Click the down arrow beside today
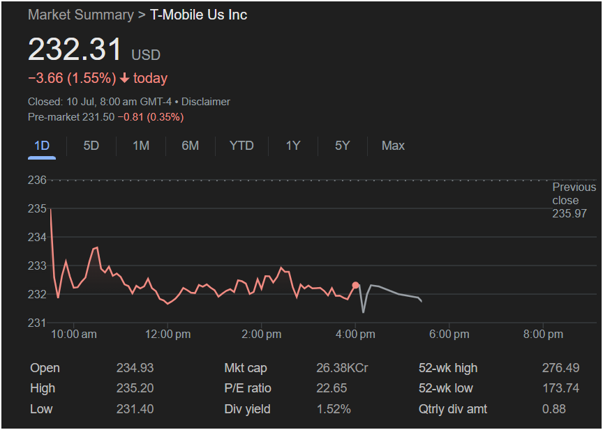The width and height of the screenshot is (603, 430). tap(124, 78)
